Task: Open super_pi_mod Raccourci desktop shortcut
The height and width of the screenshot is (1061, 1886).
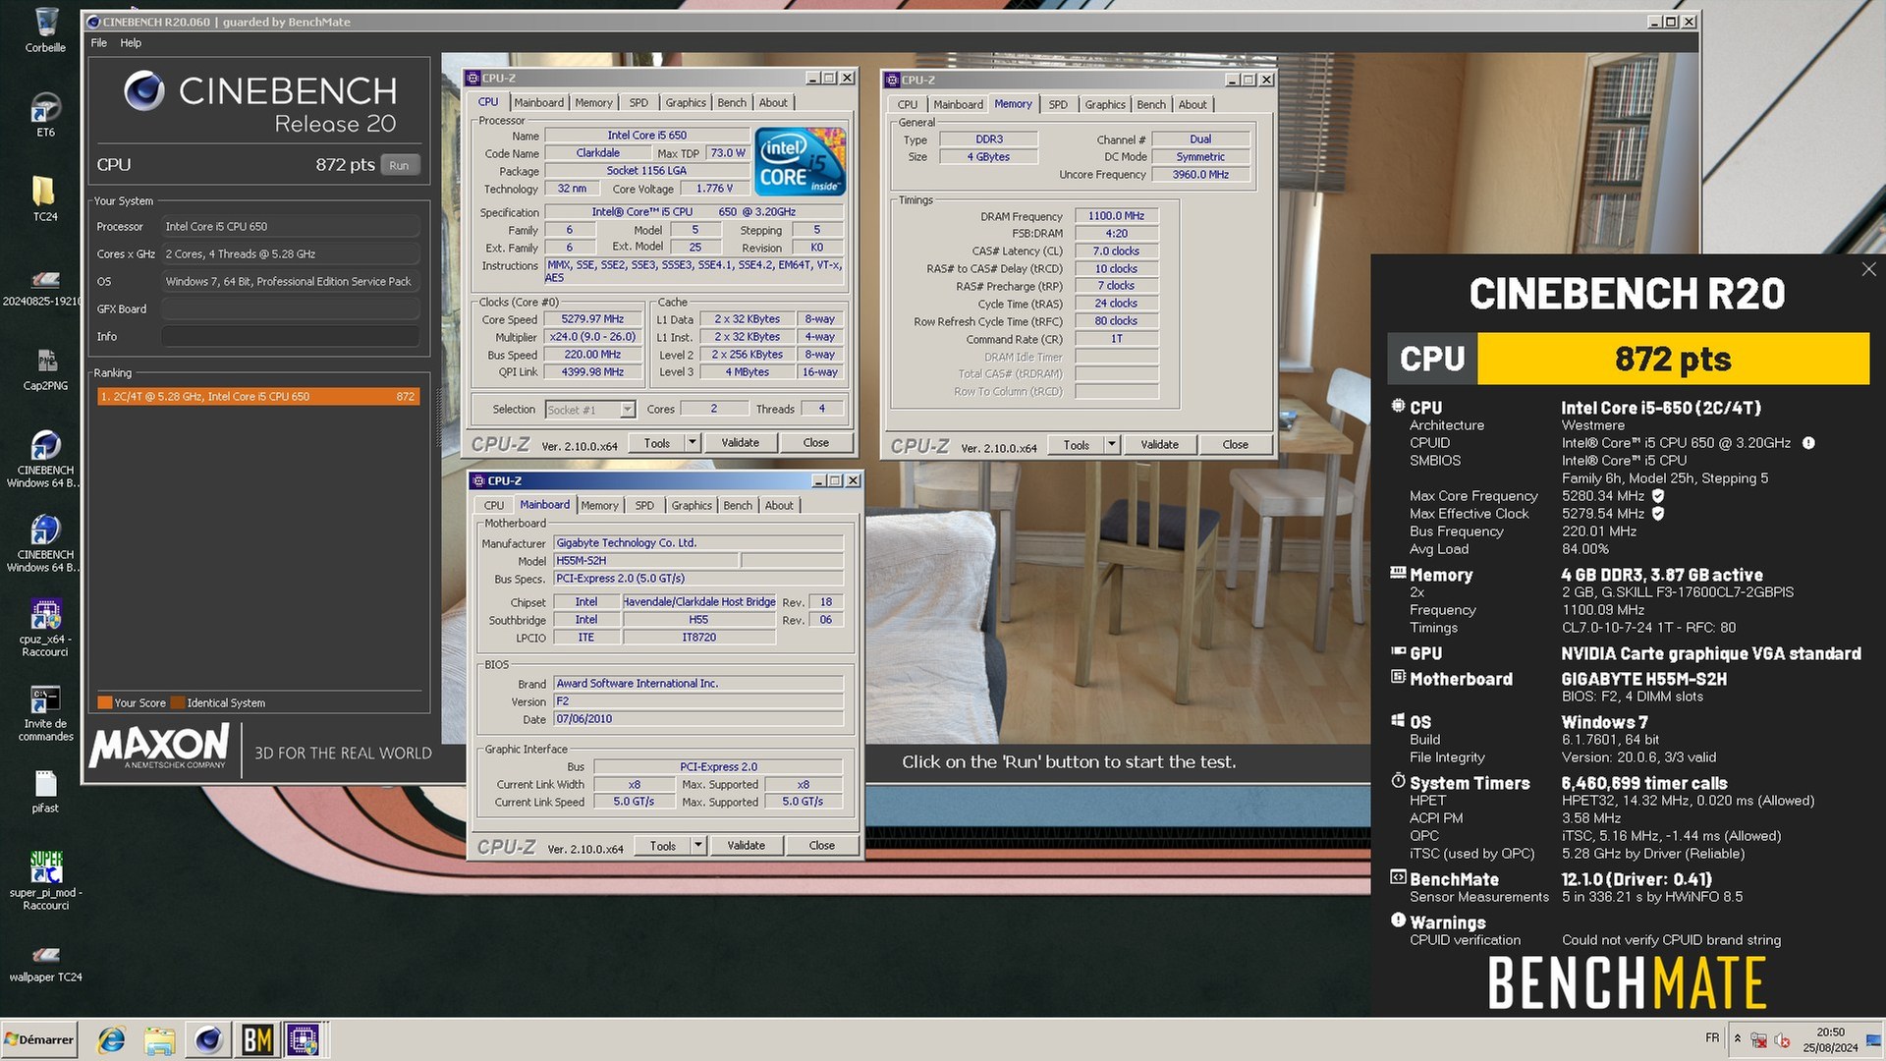Action: (45, 879)
